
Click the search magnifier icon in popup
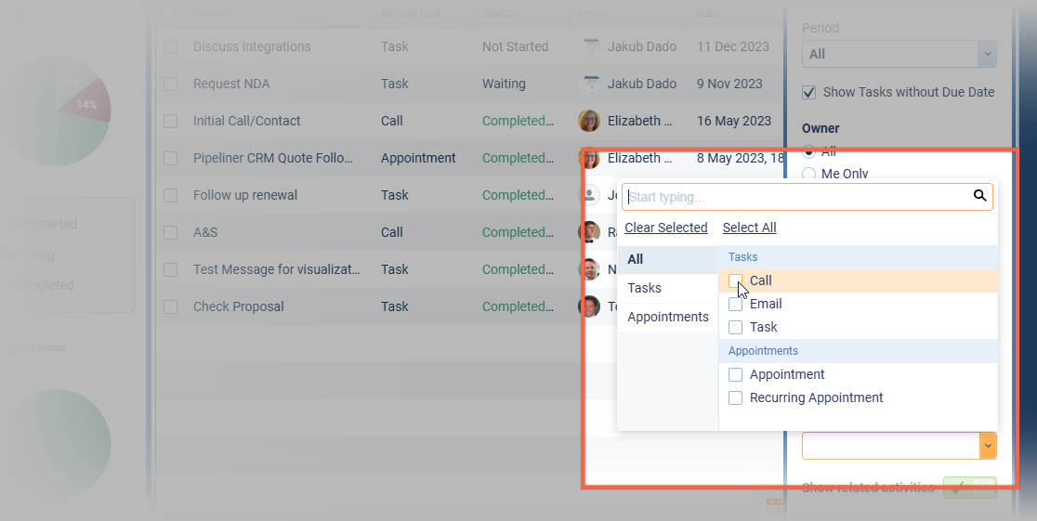[979, 196]
